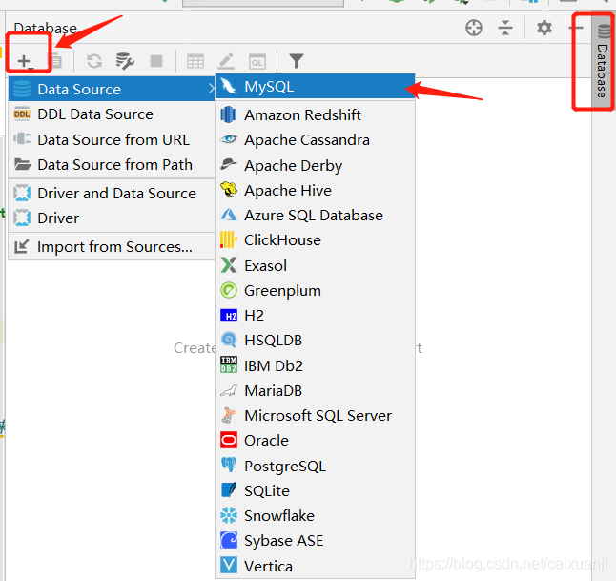Click the Database side tool window tab

coord(603,60)
